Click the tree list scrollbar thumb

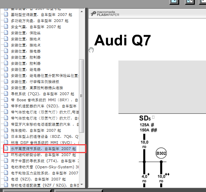[x=81, y=96]
